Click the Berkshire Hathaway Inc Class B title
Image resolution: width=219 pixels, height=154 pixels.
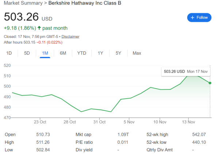pos(85,3)
